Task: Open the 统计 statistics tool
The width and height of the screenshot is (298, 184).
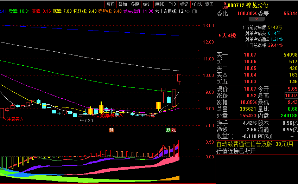Action: (147, 4)
